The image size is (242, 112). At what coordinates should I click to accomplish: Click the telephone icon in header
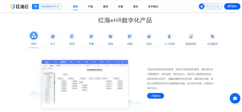201,6
